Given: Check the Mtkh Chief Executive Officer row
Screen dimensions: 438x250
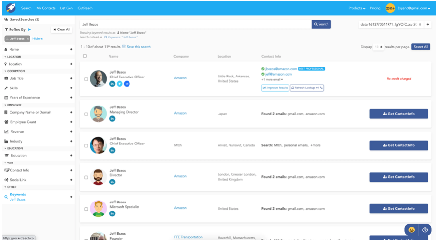Looking at the screenshot, I should click(x=86, y=145).
